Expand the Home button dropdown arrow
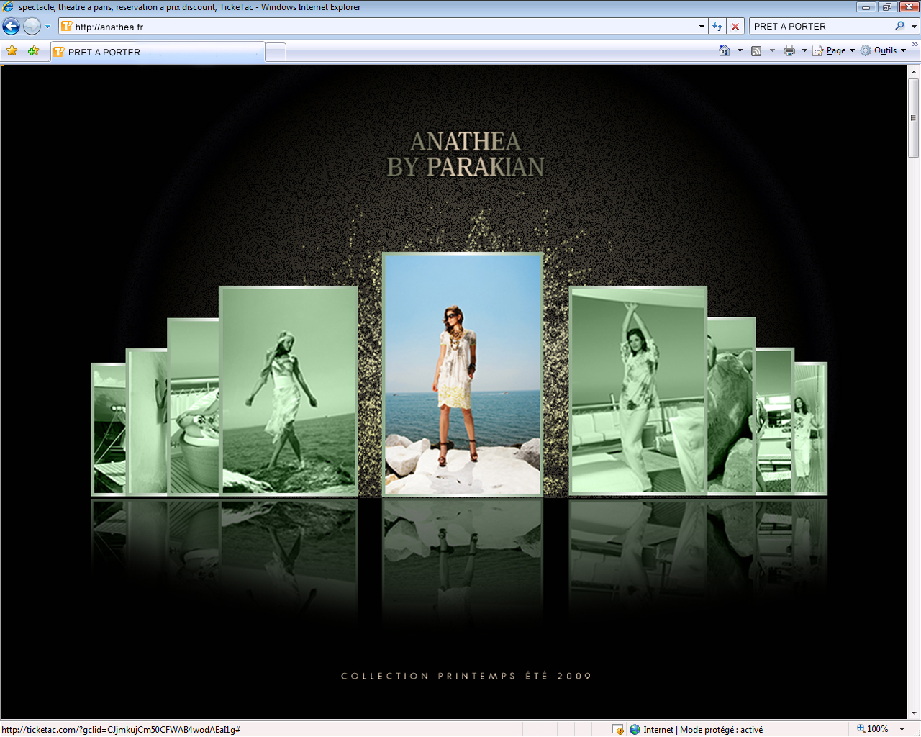The height and width of the screenshot is (737, 921). pos(740,50)
